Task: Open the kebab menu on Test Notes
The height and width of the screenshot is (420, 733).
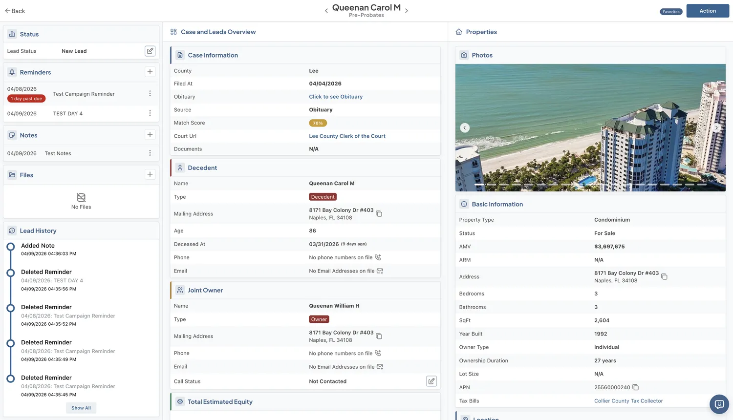Action: click(x=150, y=153)
